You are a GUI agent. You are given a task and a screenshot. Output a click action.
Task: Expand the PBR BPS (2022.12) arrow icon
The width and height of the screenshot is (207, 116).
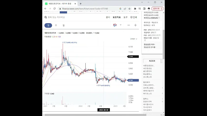[160, 35]
